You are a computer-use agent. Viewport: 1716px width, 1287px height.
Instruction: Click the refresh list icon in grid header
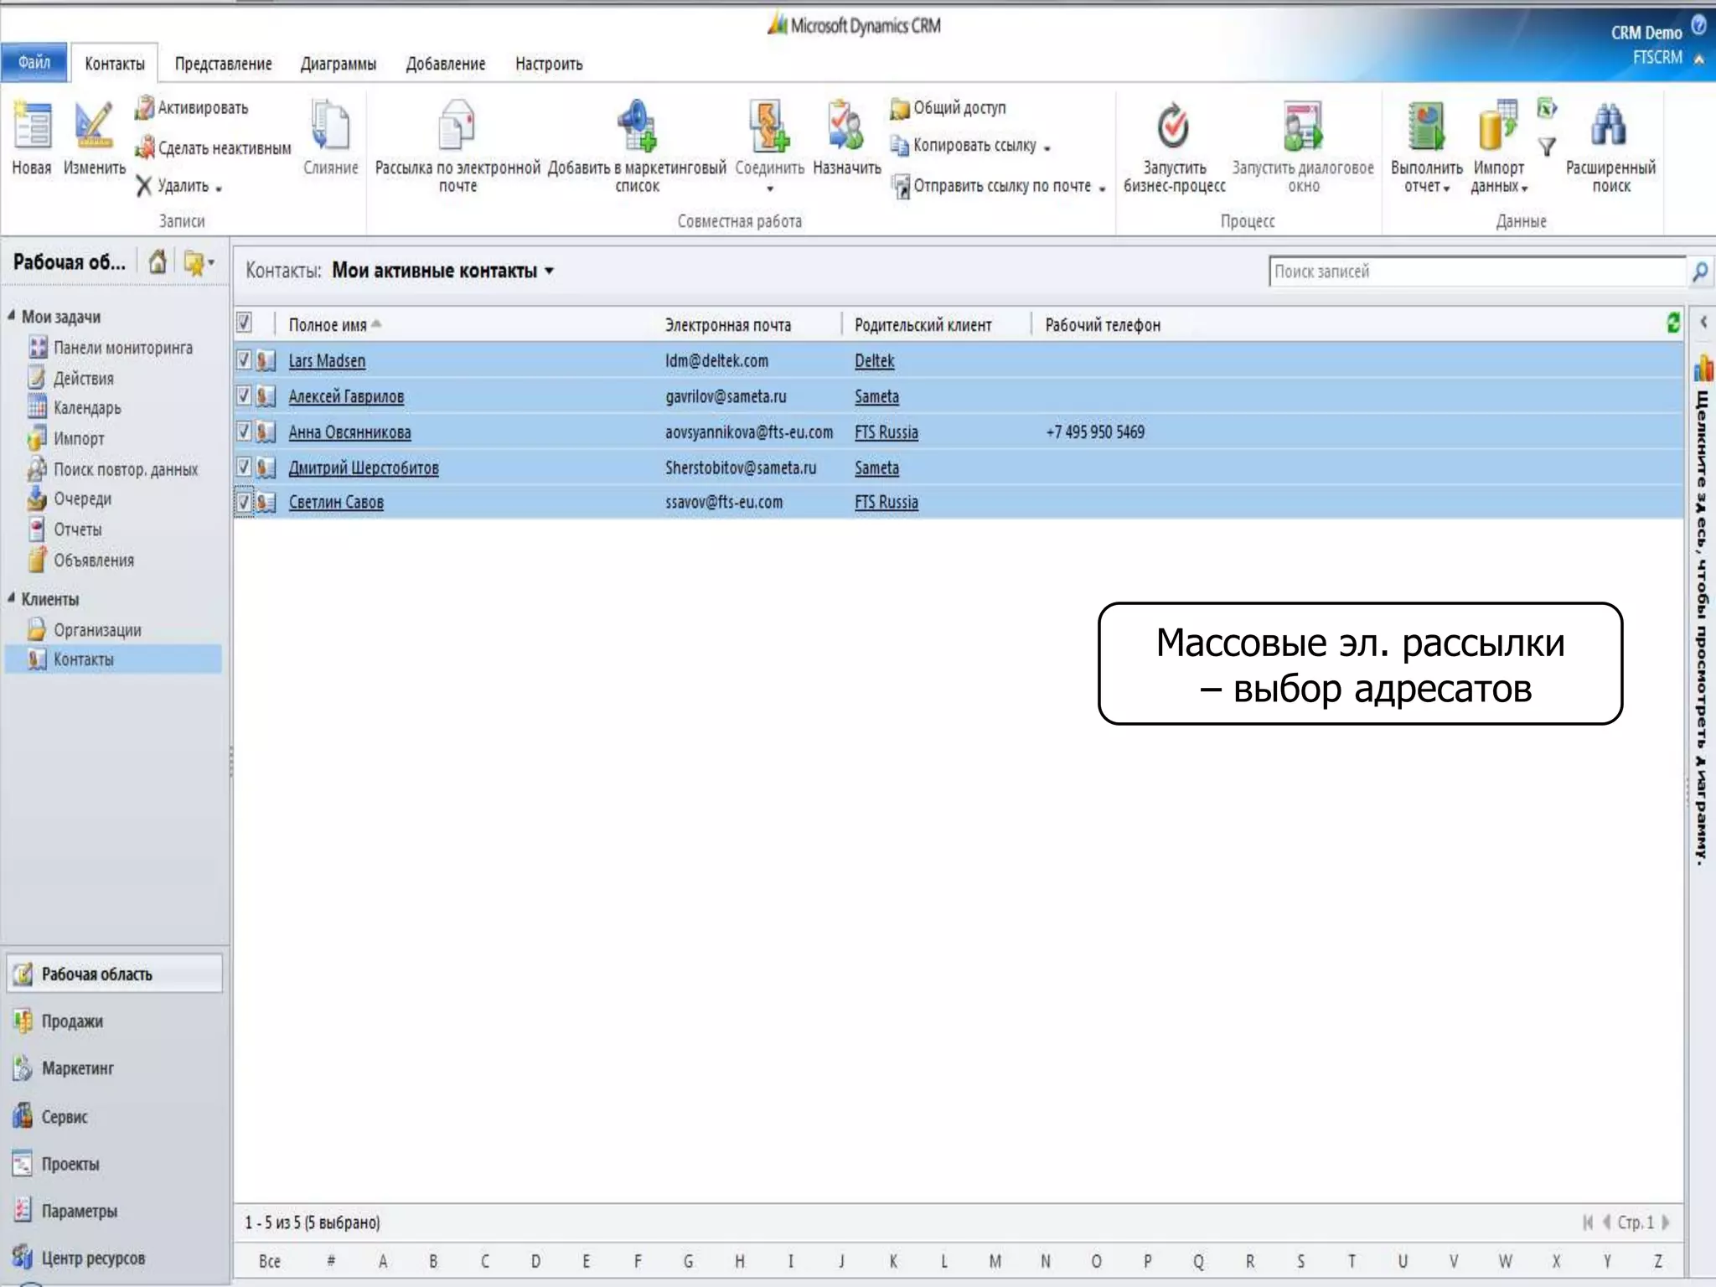(1672, 323)
